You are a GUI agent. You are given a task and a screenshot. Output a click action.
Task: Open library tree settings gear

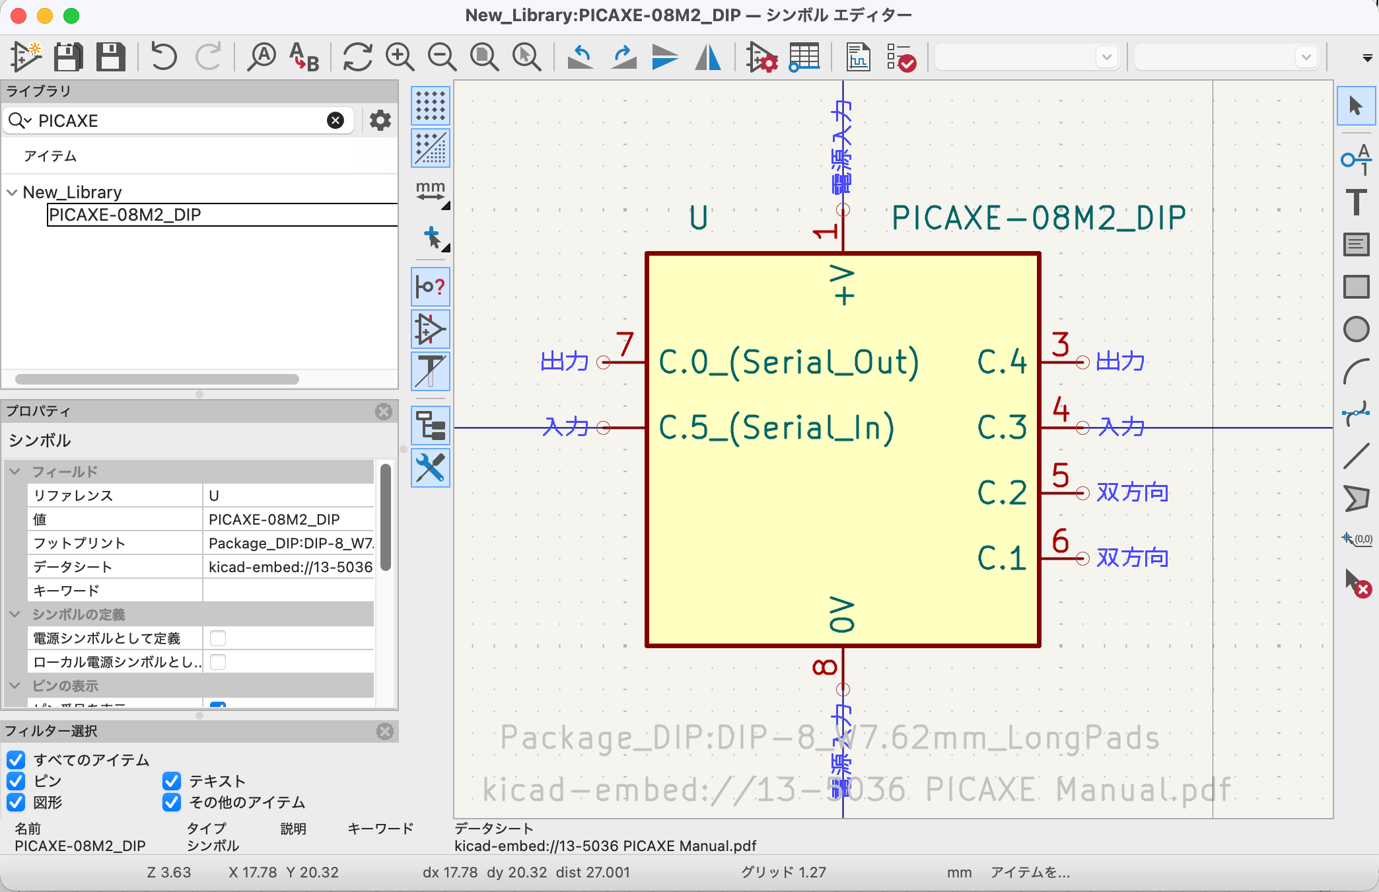(x=380, y=120)
